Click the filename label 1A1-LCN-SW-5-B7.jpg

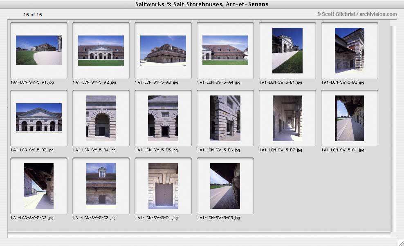(x=281, y=150)
